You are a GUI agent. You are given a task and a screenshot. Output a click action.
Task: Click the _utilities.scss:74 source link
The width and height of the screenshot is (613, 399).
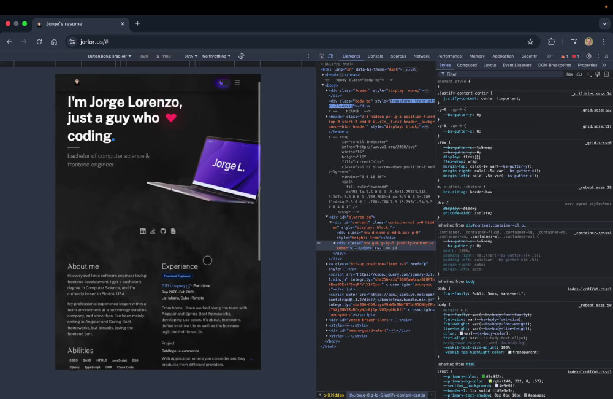pyautogui.click(x=592, y=94)
